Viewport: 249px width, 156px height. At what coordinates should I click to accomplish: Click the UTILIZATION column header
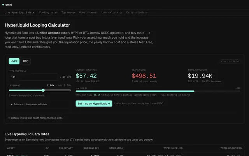[x=116, y=148]
